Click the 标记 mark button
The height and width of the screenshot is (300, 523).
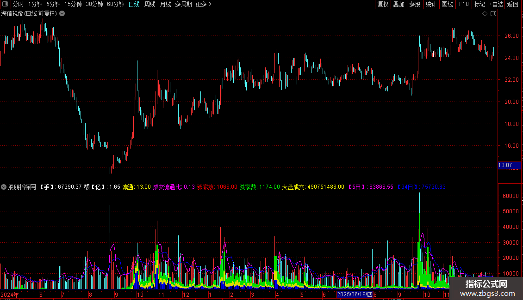point(479,4)
